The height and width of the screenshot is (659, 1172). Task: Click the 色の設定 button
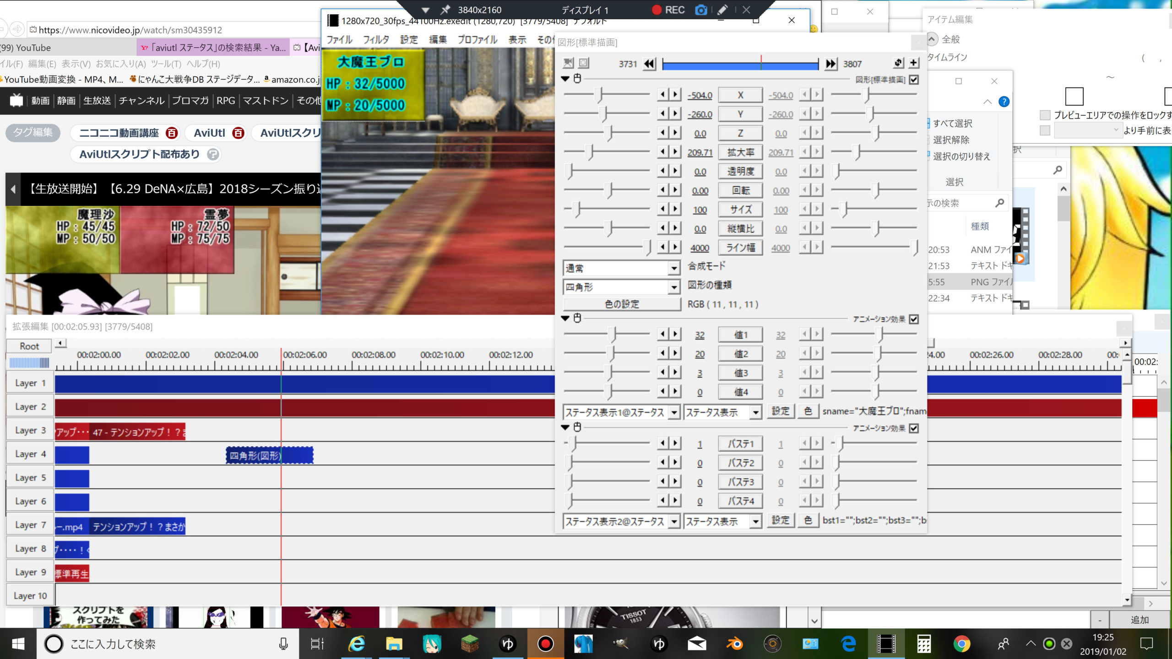pyautogui.click(x=622, y=304)
